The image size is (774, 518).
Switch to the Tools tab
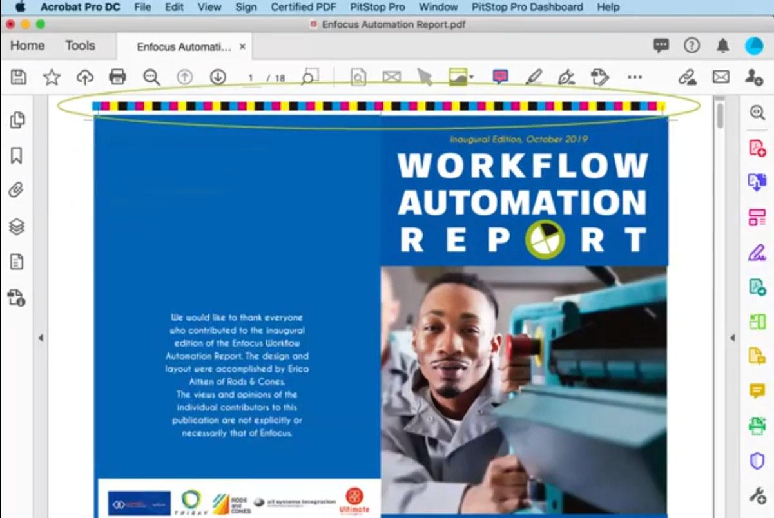80,46
